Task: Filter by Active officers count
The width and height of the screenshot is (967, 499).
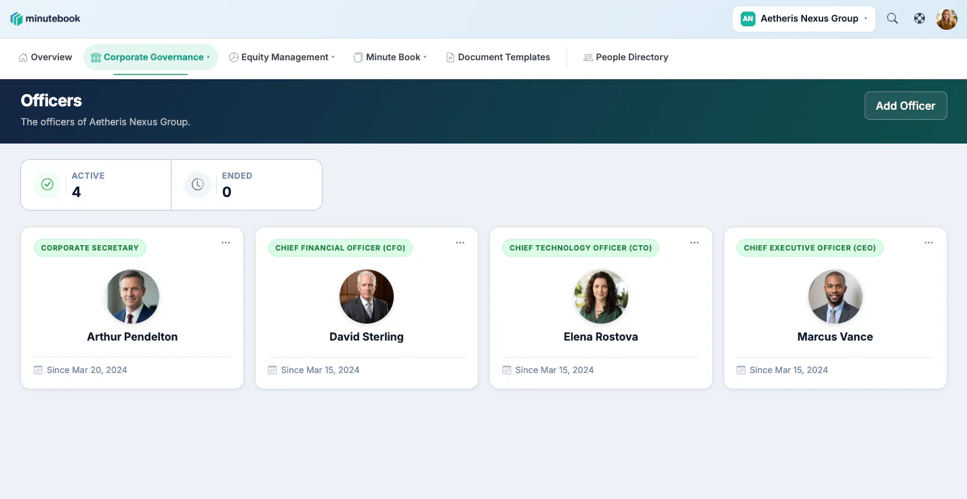Action: pos(96,185)
